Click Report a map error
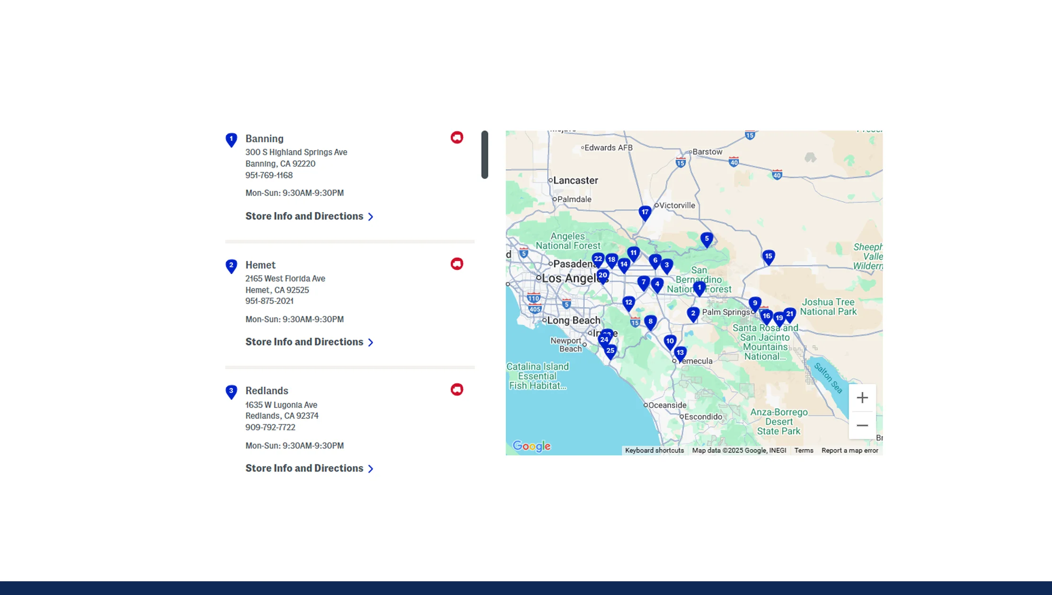The width and height of the screenshot is (1052, 595). coord(849,450)
